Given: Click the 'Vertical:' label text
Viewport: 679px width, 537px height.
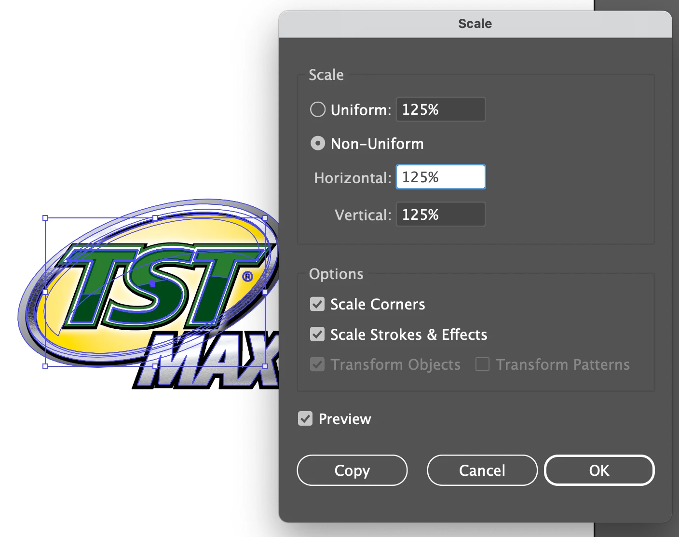Looking at the screenshot, I should (363, 215).
